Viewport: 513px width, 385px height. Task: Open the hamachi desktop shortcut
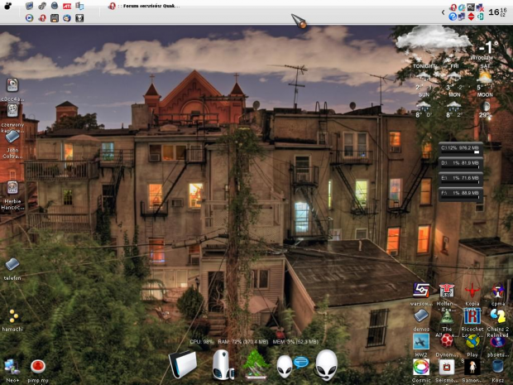[12, 316]
